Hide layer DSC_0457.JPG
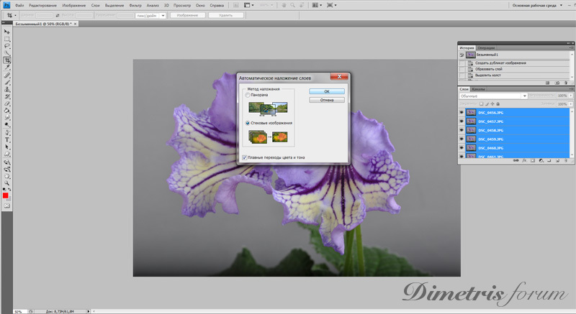Viewport: 576px width, 314px height. point(462,121)
